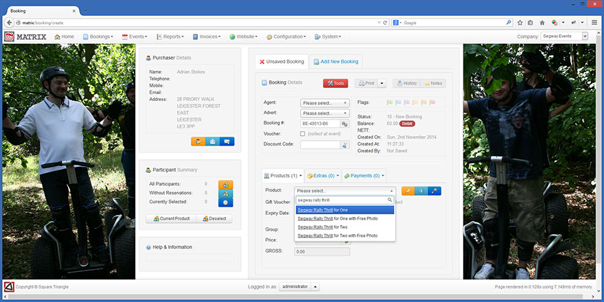The image size is (604, 302).
Task: Click the browser URL address bar
Action: (x=197, y=23)
